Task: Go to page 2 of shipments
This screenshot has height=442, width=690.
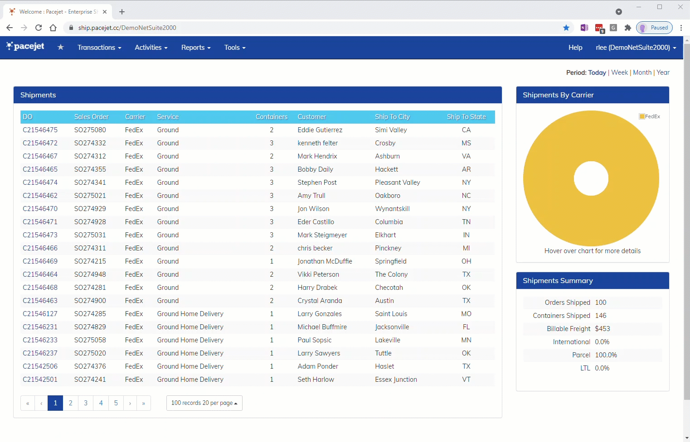Action: tap(70, 403)
